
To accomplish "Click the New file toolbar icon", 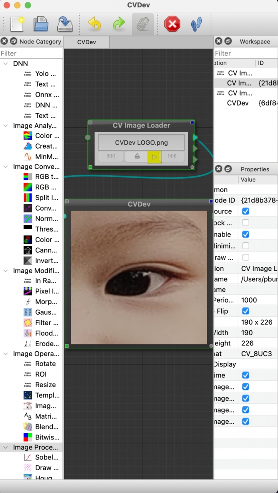I will click(x=17, y=24).
